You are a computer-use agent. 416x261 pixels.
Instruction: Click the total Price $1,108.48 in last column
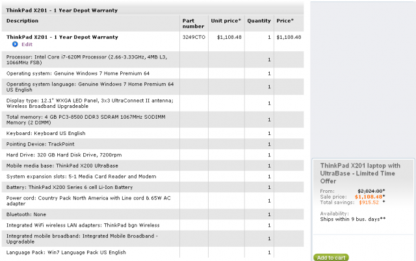point(289,38)
